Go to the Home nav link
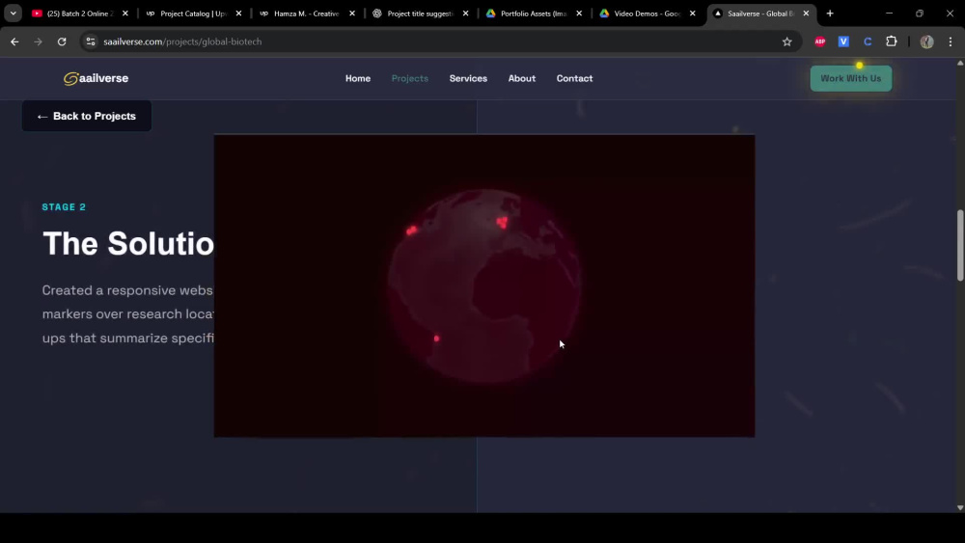This screenshot has width=965, height=543. pos(358,78)
